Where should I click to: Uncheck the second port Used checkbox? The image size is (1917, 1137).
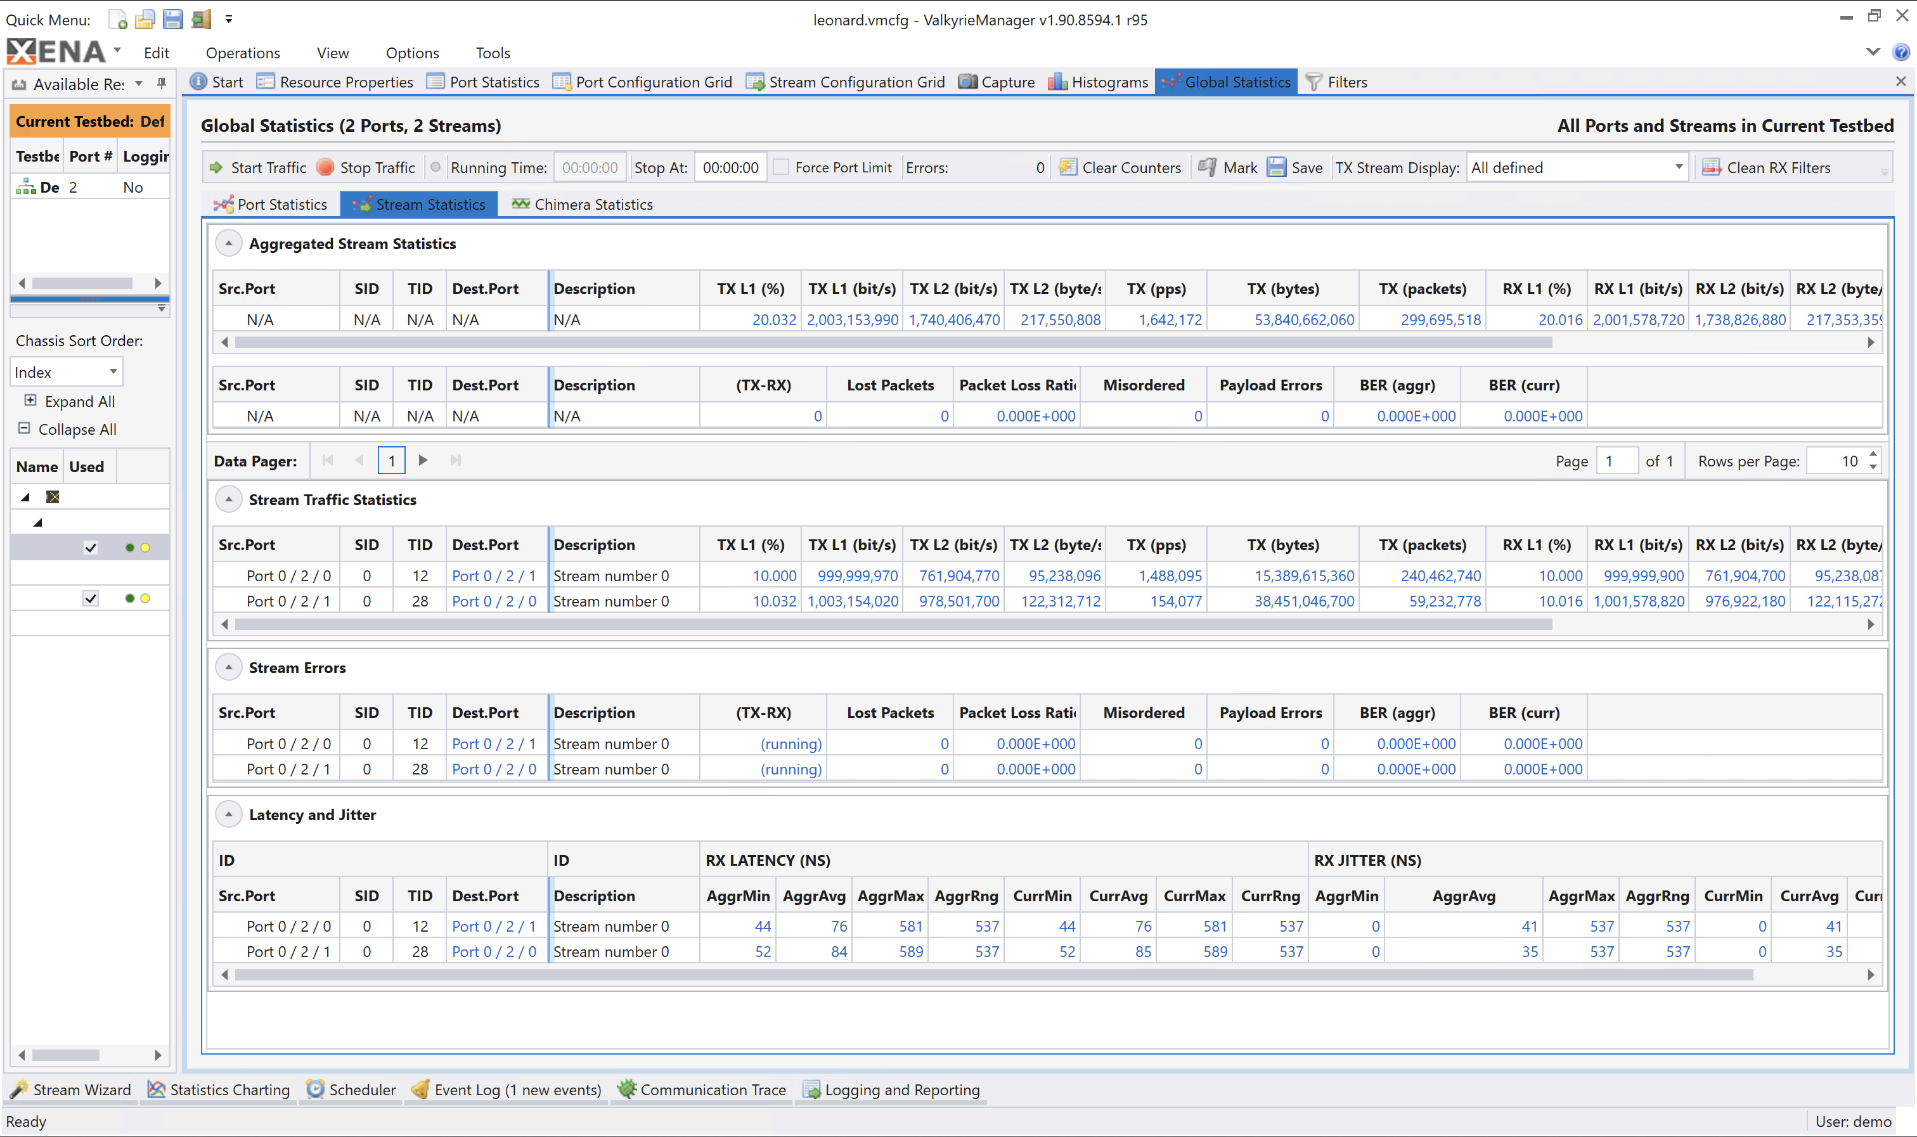click(91, 598)
